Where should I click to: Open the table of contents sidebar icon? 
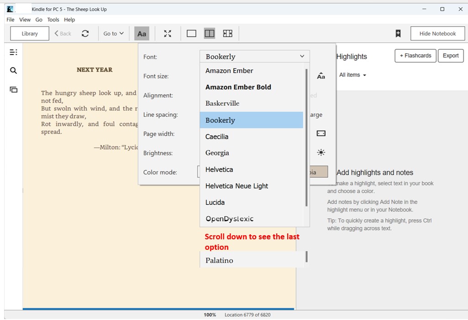click(x=13, y=52)
